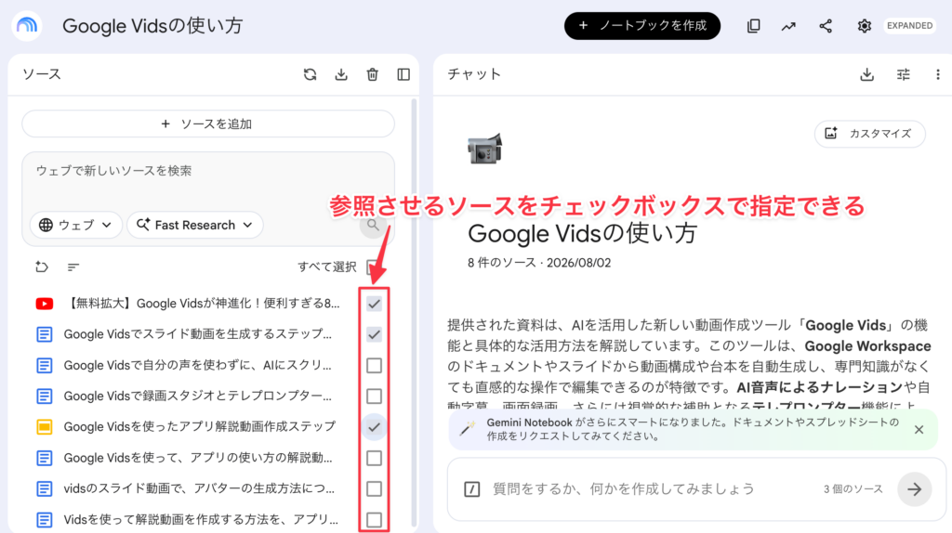Check Google Vidsで録画スタジオとテレプロンプター checkbox

[374, 396]
